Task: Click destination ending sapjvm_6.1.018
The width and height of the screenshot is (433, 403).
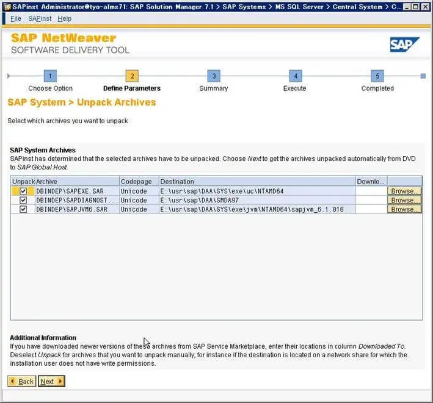Action: (x=257, y=209)
